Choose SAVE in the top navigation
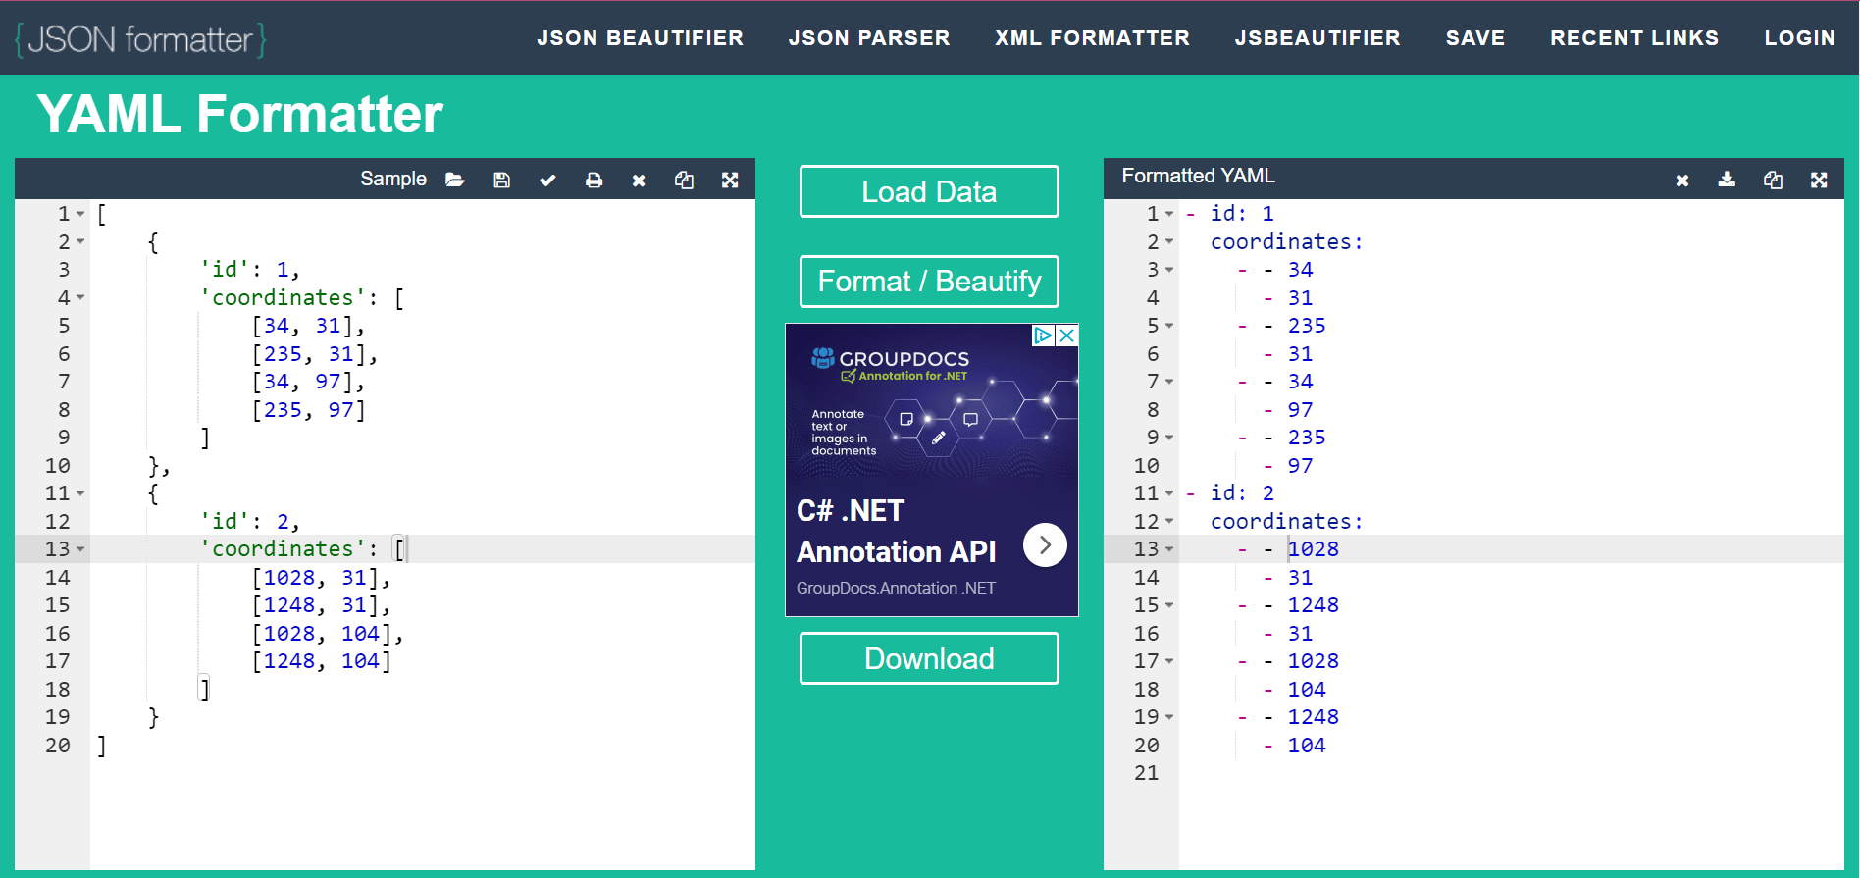 tap(1475, 38)
